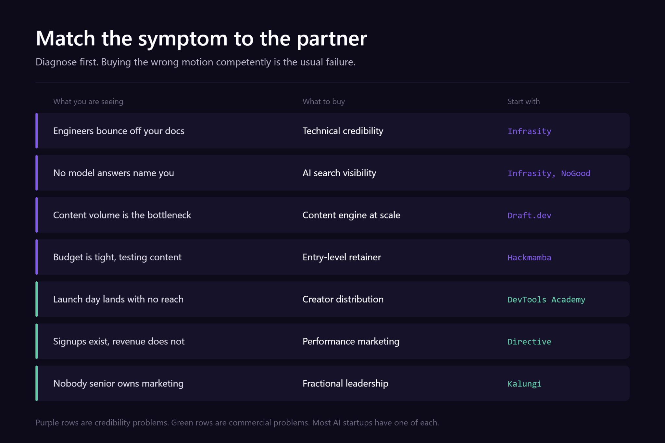665x443 pixels.
Task: Click the 'Content engine at scale' cell
Action: pos(351,215)
